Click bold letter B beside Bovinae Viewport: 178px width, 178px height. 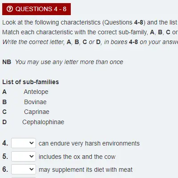click(x=4, y=102)
